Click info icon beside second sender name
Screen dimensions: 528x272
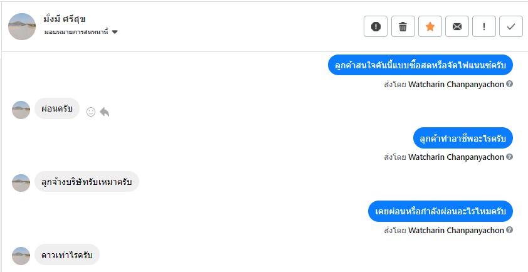point(510,157)
